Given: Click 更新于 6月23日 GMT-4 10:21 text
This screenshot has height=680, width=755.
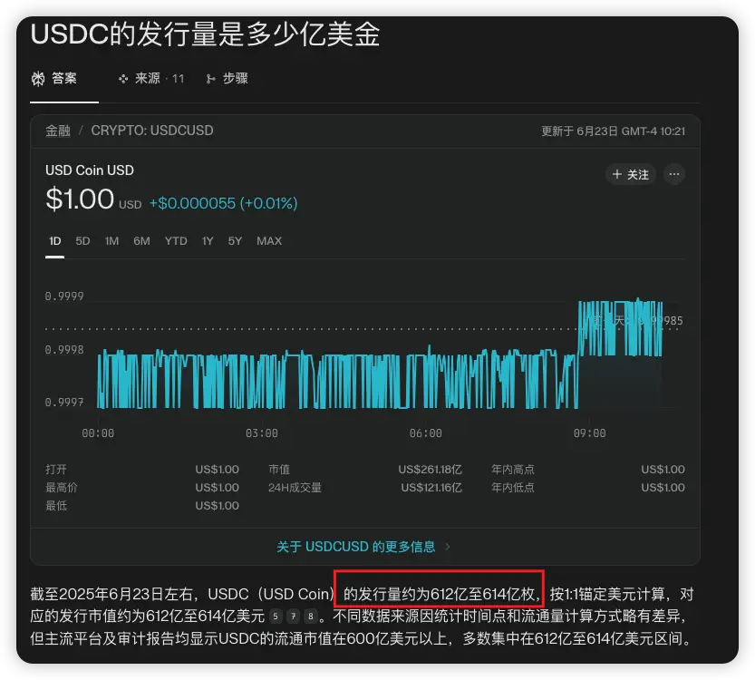Looking at the screenshot, I should click(613, 131).
